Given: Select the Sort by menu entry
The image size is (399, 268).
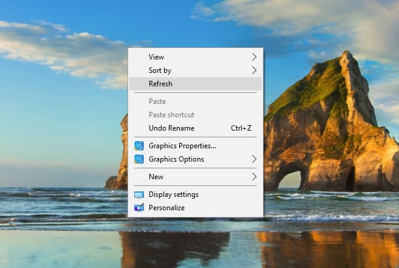Looking at the screenshot, I should [x=160, y=70].
